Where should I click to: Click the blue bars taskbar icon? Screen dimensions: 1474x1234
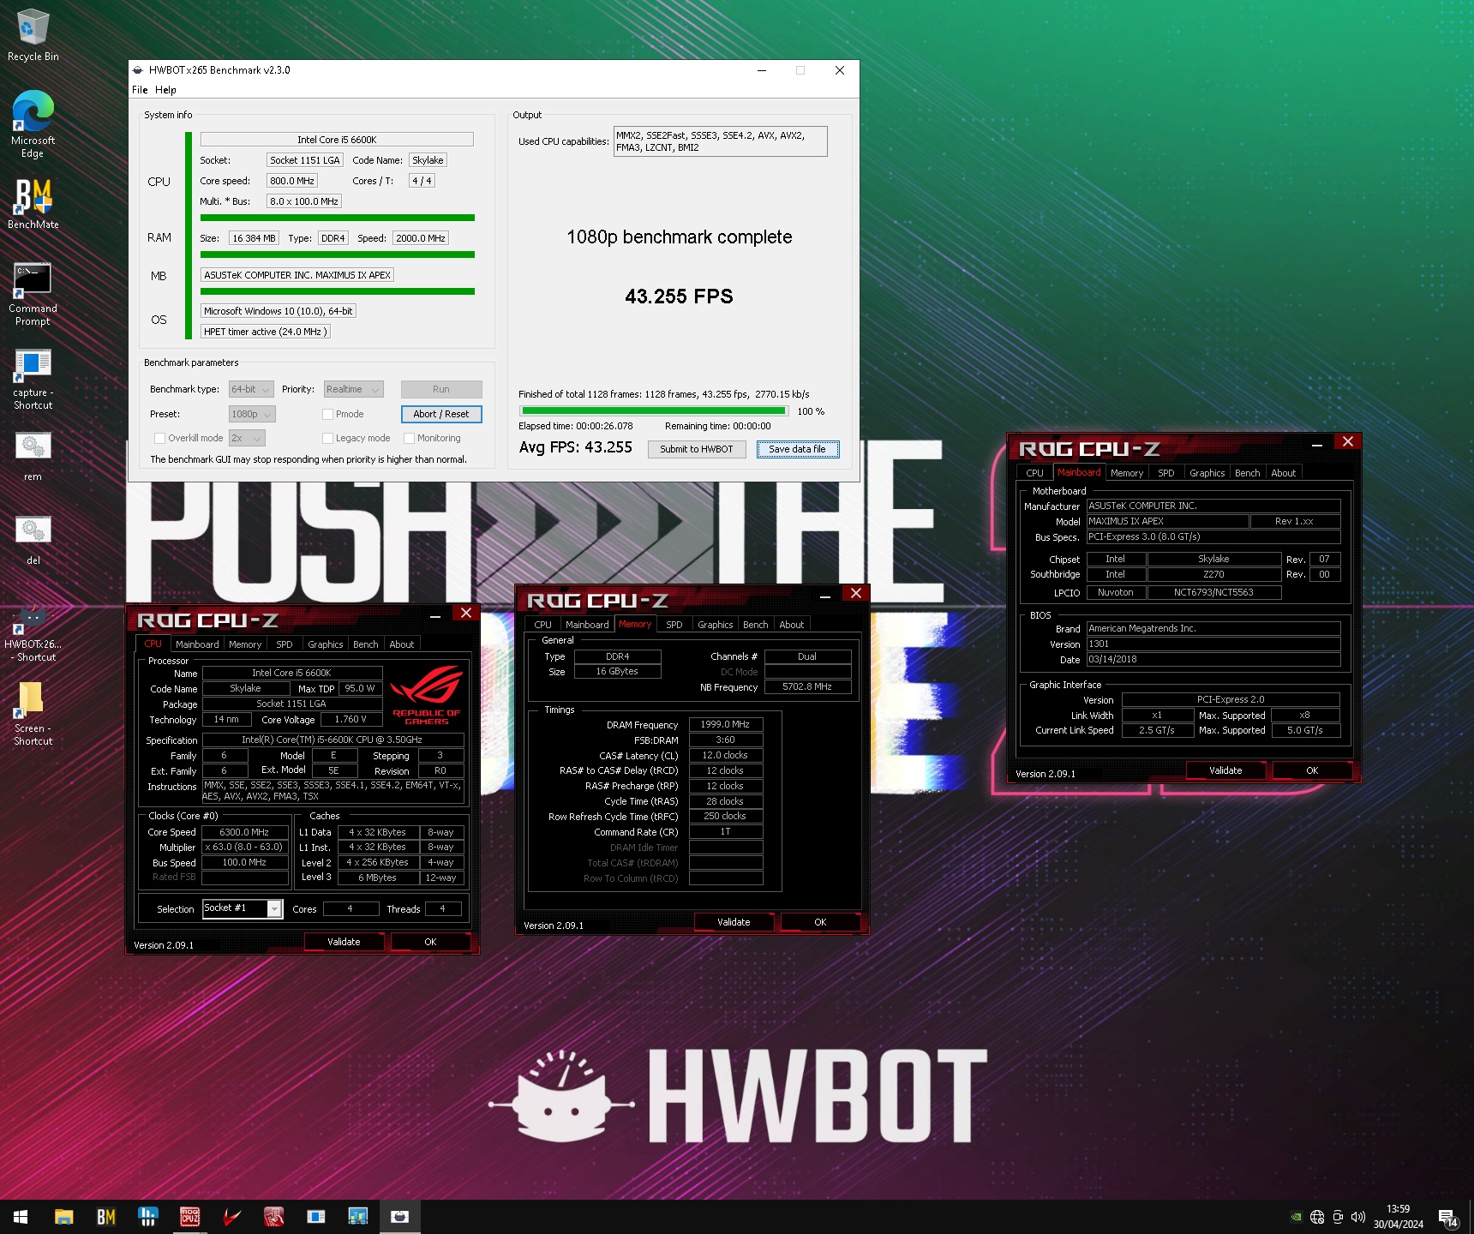point(147,1217)
